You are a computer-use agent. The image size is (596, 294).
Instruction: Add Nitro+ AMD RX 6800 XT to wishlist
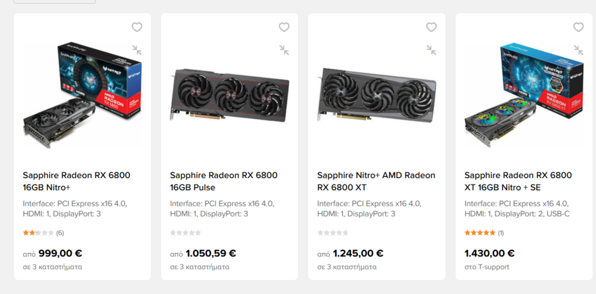(431, 27)
